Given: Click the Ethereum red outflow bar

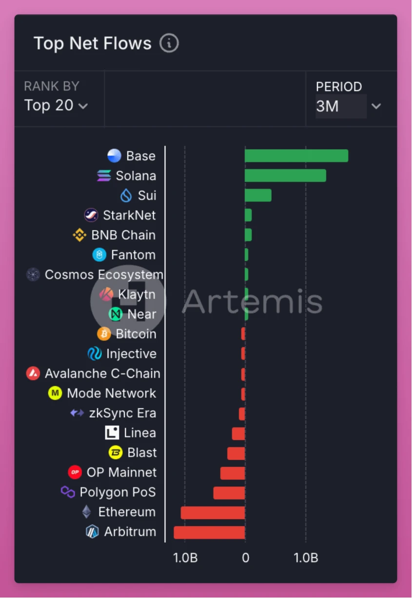Looking at the screenshot, I should 213,512.
